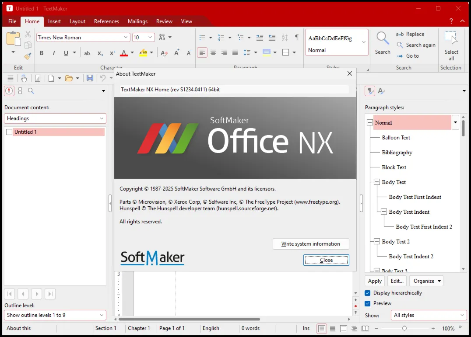Image resolution: width=471 pixels, height=337 pixels.
Task: Click the Edit... style button
Action: tap(397, 281)
